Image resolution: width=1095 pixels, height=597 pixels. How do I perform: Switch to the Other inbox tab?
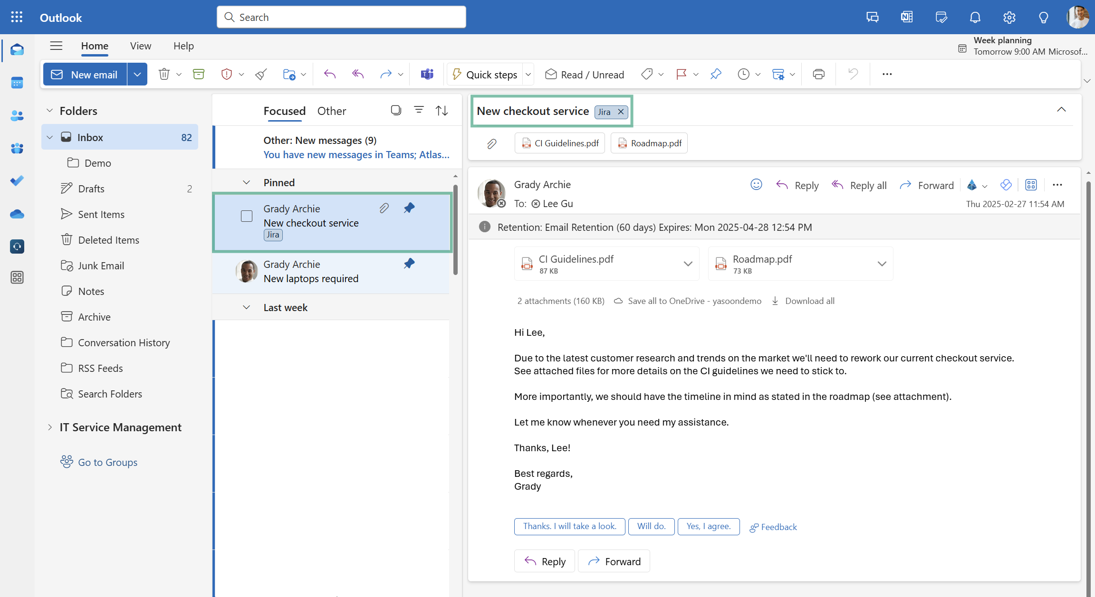click(331, 111)
